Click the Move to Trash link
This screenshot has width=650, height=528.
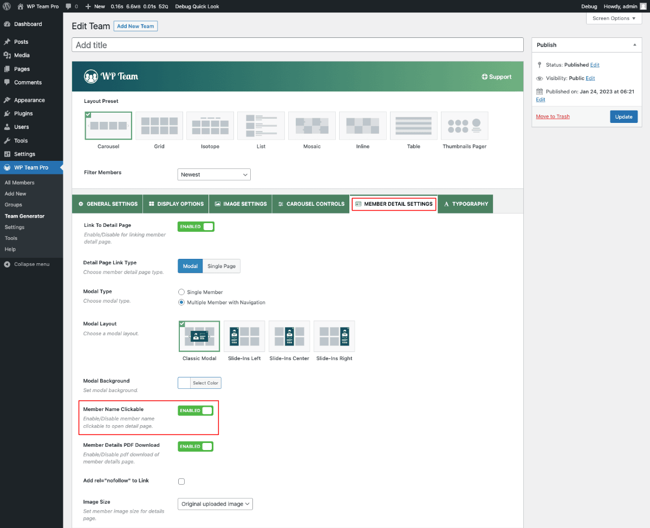pos(553,116)
